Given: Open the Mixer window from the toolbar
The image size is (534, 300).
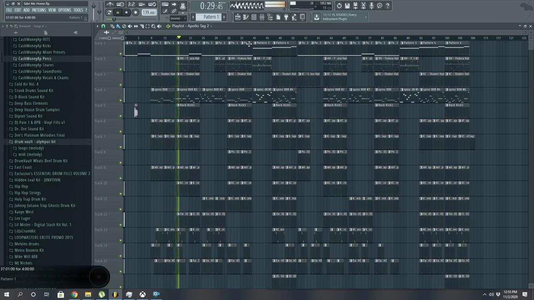Looking at the screenshot, I should [x=262, y=17].
